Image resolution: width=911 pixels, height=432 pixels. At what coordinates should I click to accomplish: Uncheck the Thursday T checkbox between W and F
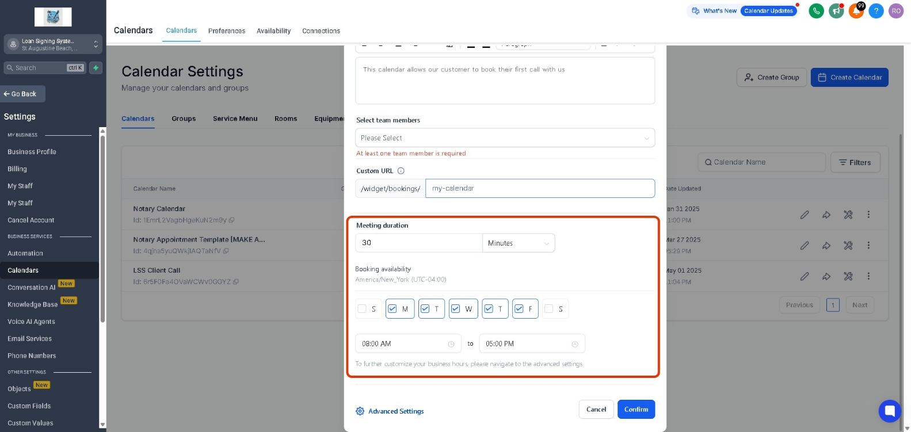pos(489,309)
